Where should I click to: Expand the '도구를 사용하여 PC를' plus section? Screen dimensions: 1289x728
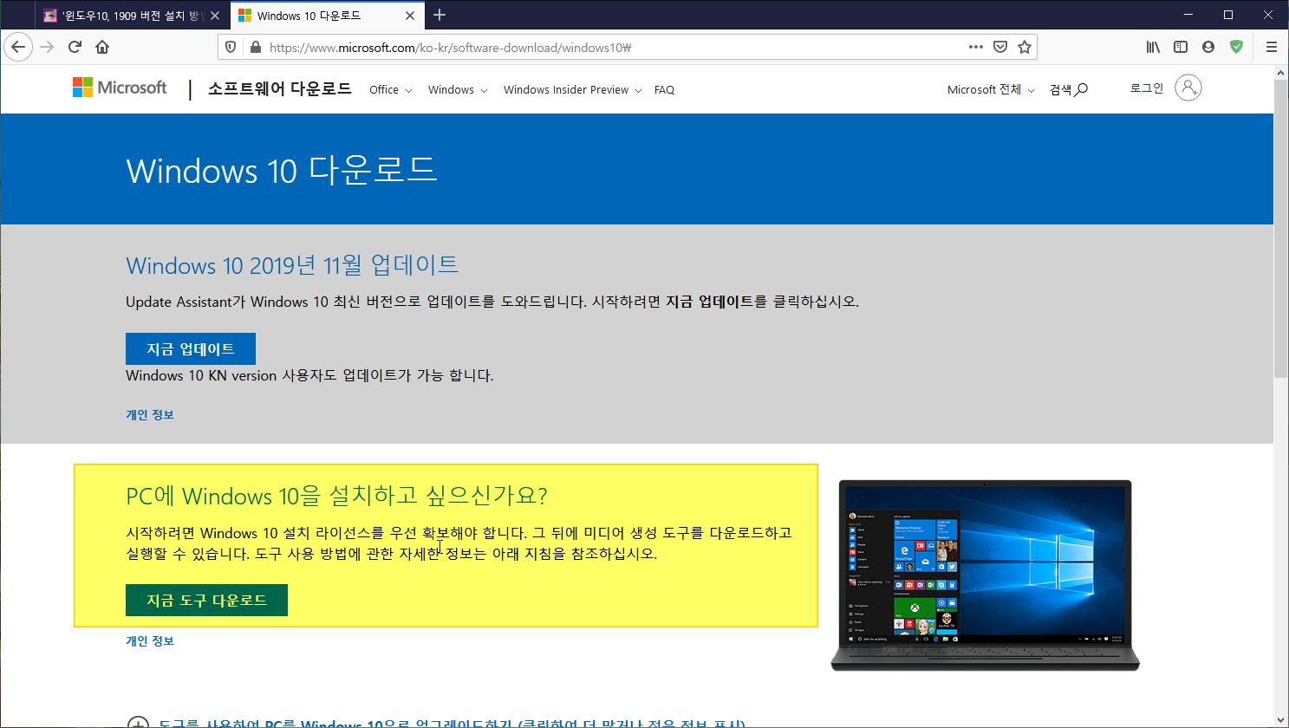[x=138, y=725]
